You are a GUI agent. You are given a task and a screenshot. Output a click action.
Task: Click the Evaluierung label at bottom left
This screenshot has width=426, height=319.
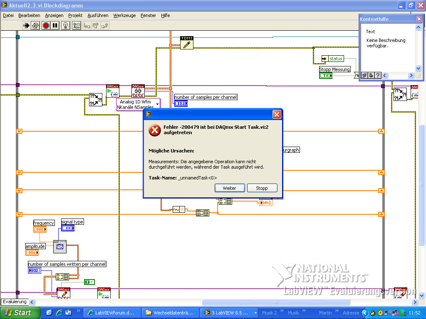click(15, 302)
